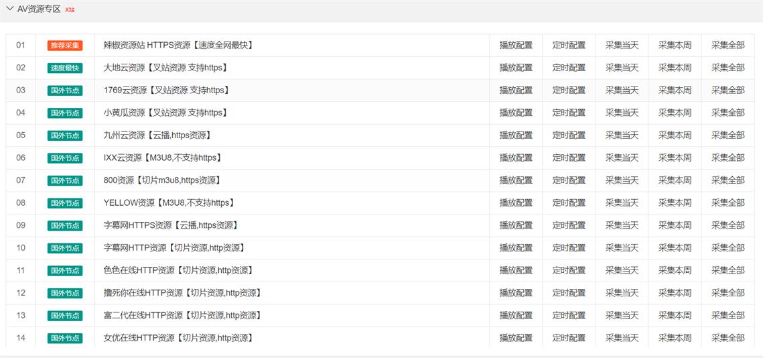Click 采集当天 for 1769云资源 row
763x358 pixels.
[x=622, y=91]
